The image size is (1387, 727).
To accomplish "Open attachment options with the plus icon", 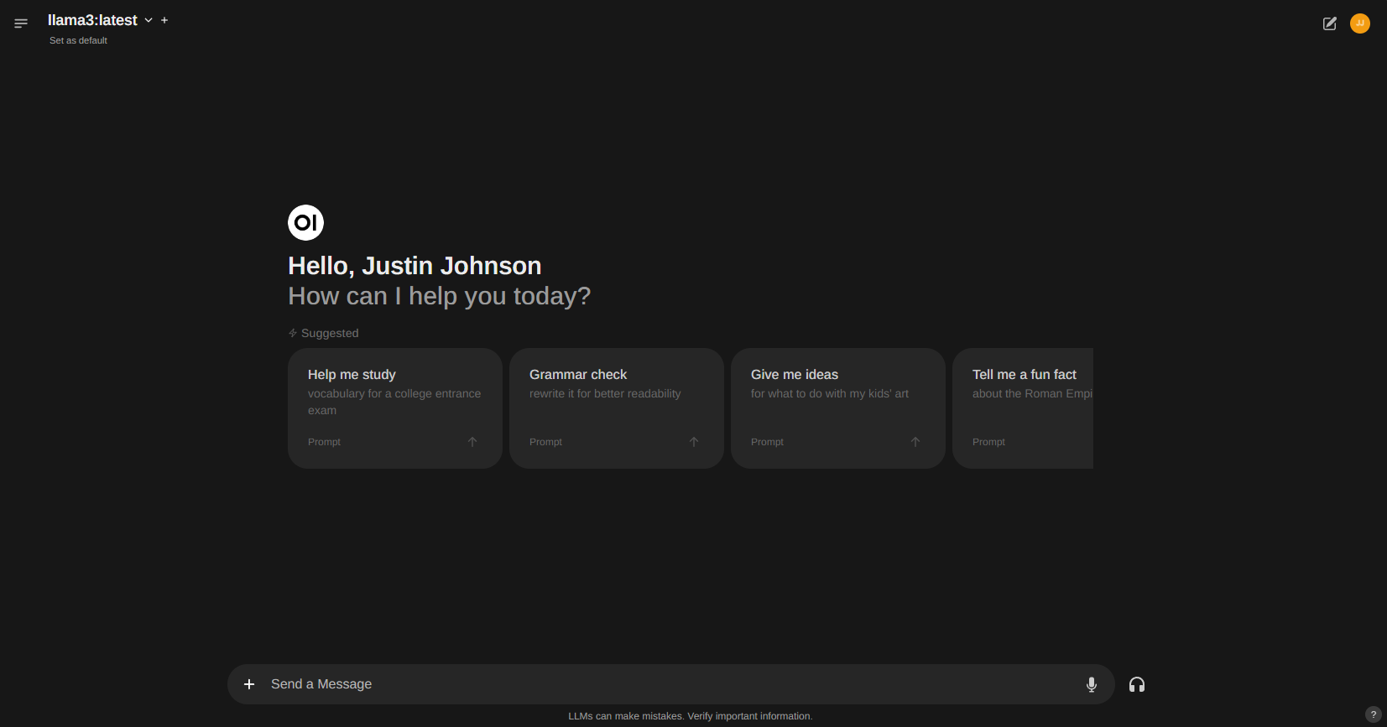I will pyautogui.click(x=249, y=684).
